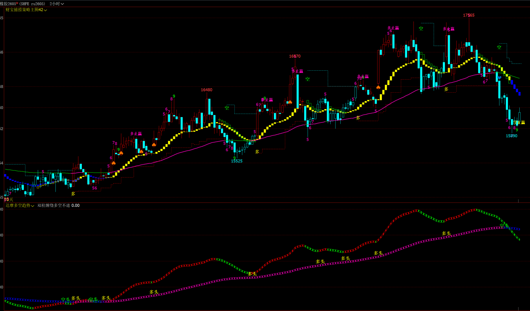The height and width of the screenshot is (311, 530).
Task: Click the 70天 range label
Action: pos(9,199)
